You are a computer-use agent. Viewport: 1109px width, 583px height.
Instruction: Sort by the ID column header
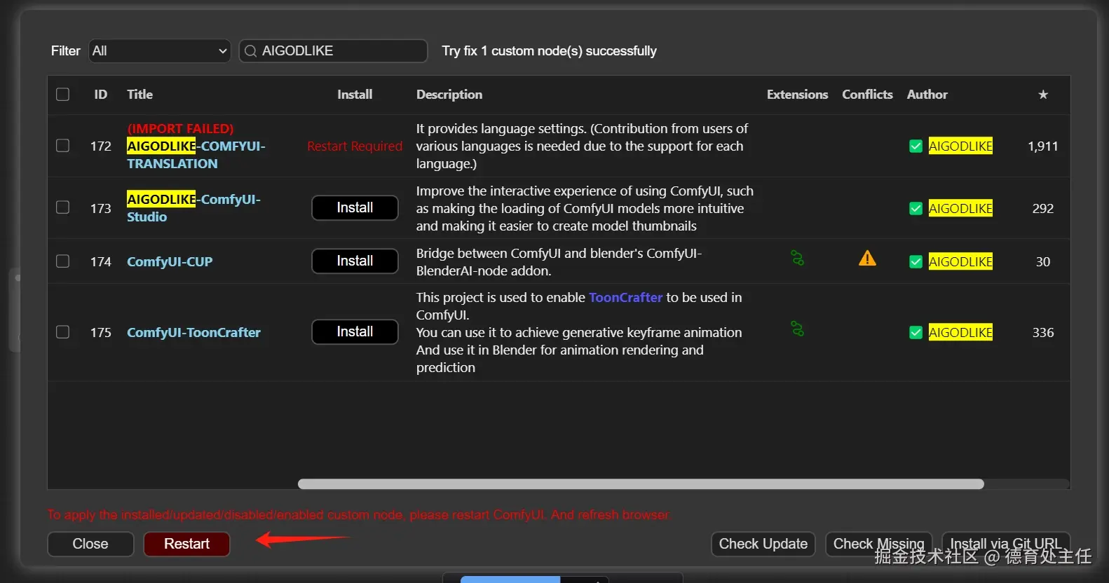pyautogui.click(x=101, y=95)
